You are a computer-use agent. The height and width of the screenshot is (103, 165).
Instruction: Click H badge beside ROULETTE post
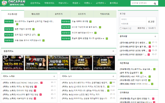(x=40, y=94)
